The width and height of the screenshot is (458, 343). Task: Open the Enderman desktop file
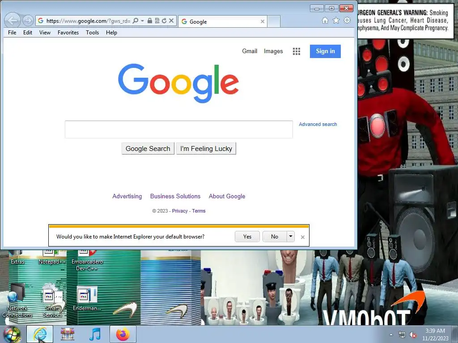pos(87,298)
